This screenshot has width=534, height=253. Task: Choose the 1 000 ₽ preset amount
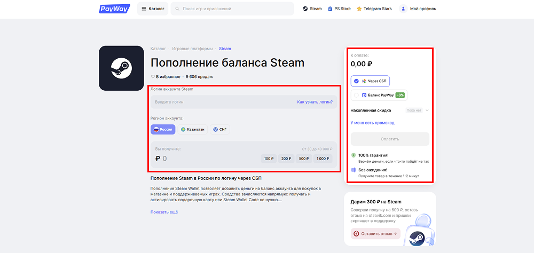[323, 159]
